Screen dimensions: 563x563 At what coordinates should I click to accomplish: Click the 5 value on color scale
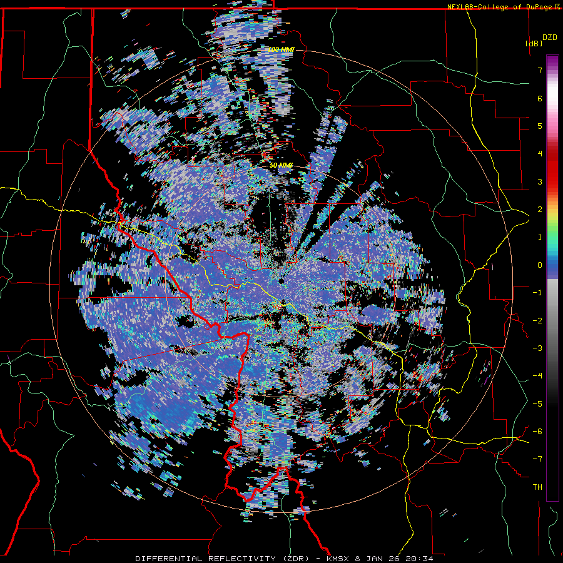tap(540, 126)
